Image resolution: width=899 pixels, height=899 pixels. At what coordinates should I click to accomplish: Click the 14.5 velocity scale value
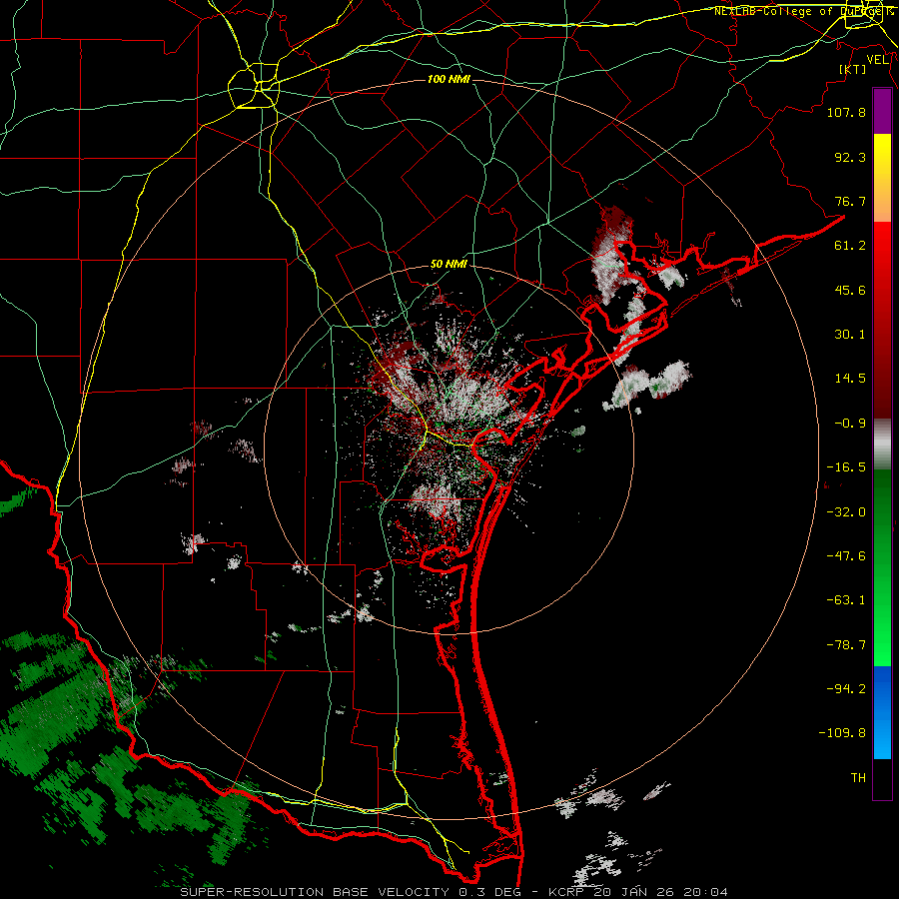[x=850, y=379]
